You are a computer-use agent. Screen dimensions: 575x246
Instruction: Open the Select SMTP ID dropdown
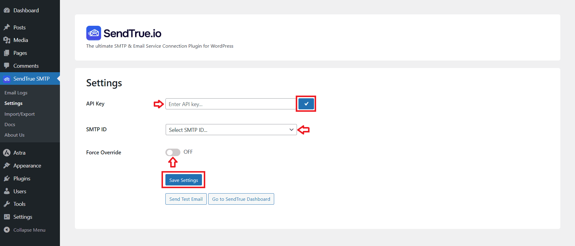click(x=231, y=130)
